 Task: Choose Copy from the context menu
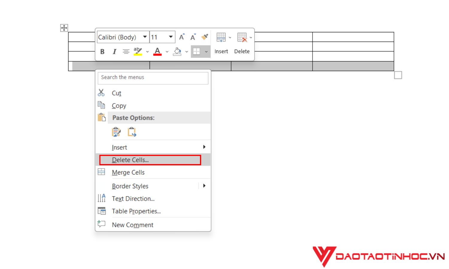(x=153, y=106)
